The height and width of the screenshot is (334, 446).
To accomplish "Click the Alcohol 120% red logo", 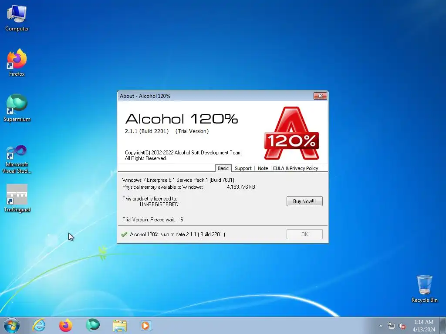I will (291, 133).
